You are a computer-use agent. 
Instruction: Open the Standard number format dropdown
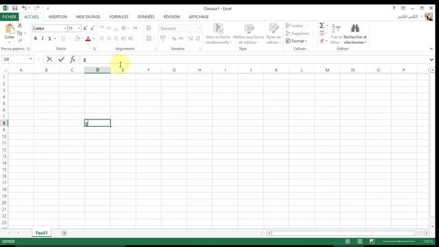coord(199,28)
